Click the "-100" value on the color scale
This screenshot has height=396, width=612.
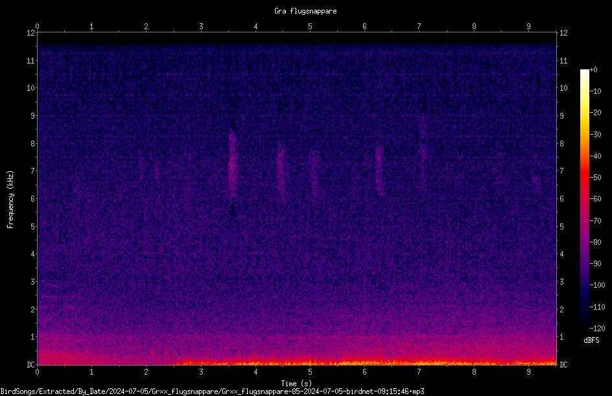597,285
